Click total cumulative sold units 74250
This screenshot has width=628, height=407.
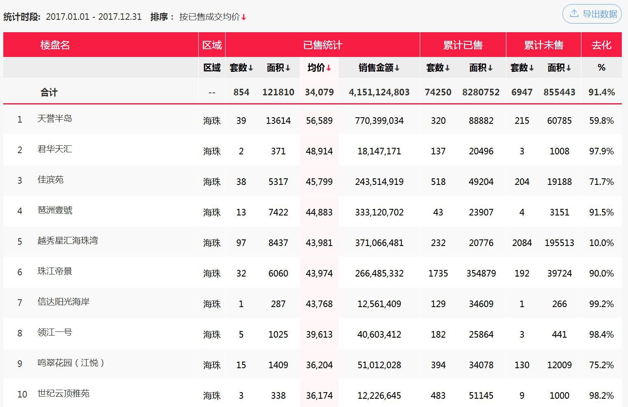438,92
